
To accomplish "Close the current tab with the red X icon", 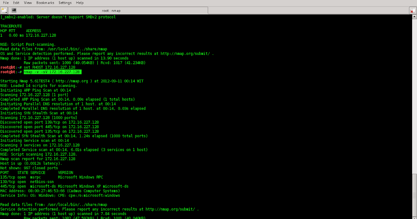I will tap(413, 10).
